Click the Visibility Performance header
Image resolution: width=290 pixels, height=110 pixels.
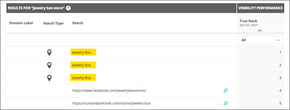click(260, 8)
